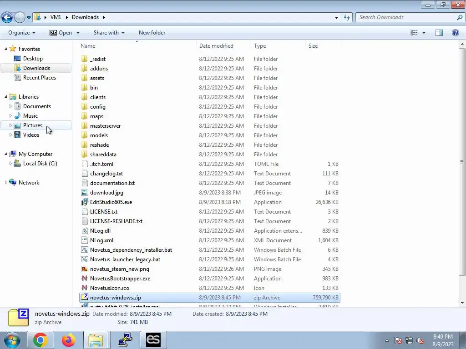The width and height of the screenshot is (466, 349).
Task: Select the Novetus_launcher_legacy.bat file name
Action: tap(125, 259)
